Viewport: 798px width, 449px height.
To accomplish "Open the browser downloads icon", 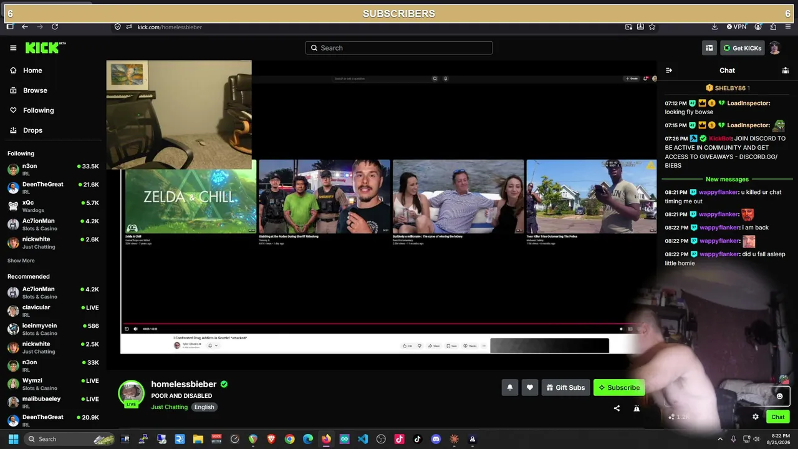I will coord(714,27).
